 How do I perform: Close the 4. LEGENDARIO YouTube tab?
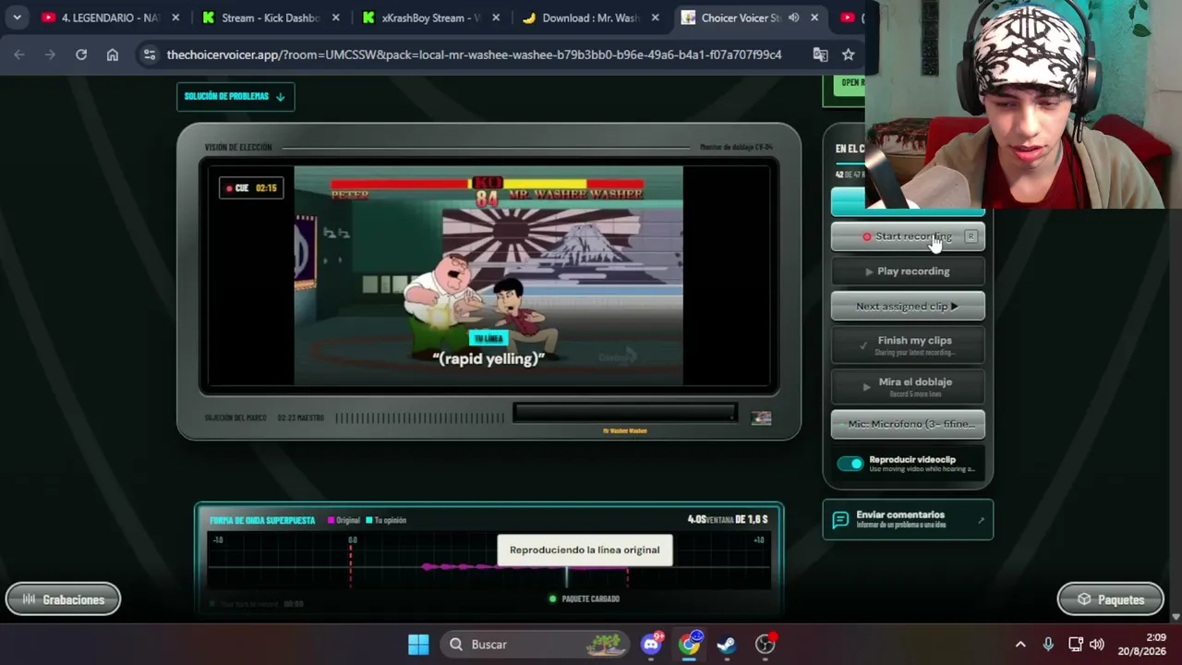175,18
